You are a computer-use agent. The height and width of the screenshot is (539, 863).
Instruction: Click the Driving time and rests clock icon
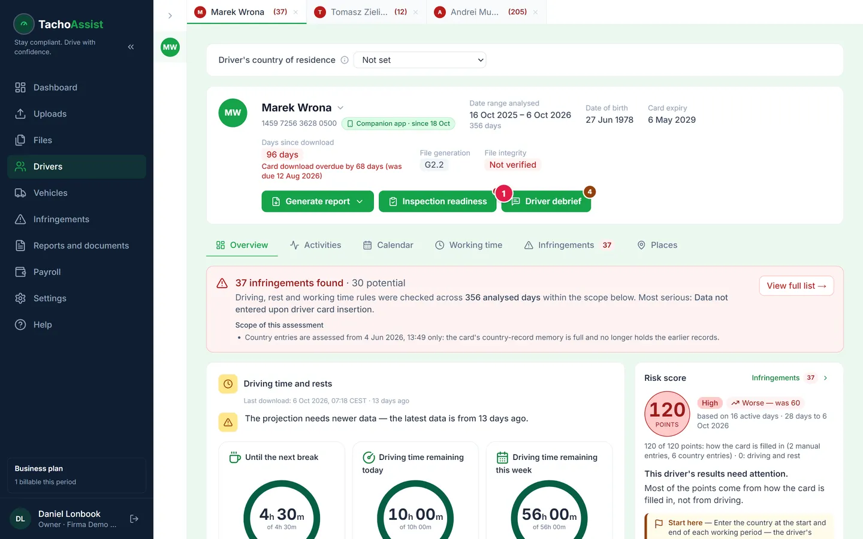pos(228,384)
